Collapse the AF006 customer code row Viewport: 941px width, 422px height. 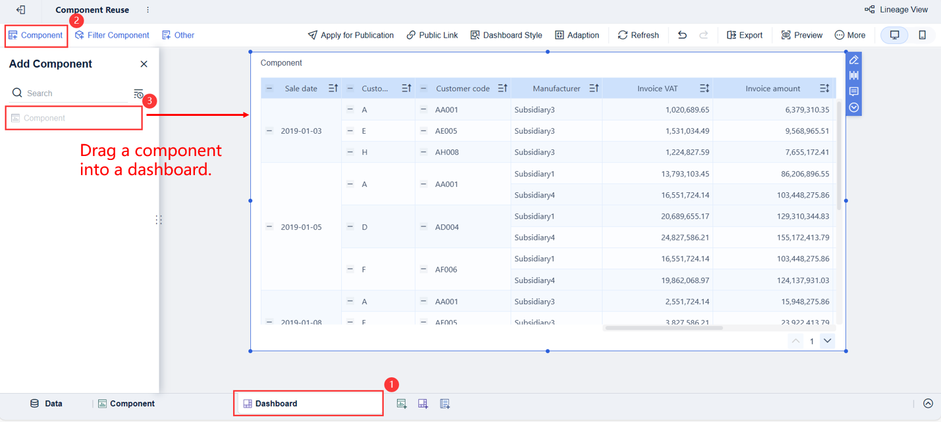[423, 269]
